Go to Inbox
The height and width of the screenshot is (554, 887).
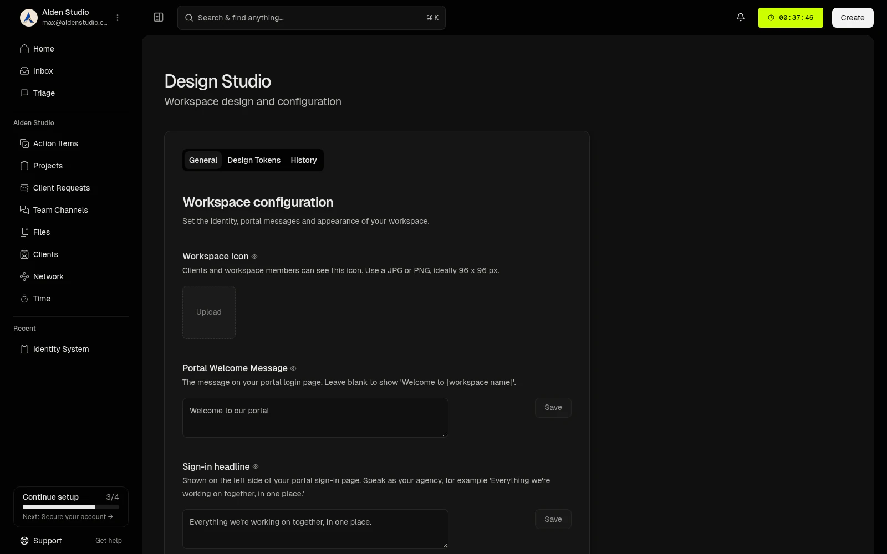pyautogui.click(x=71, y=71)
